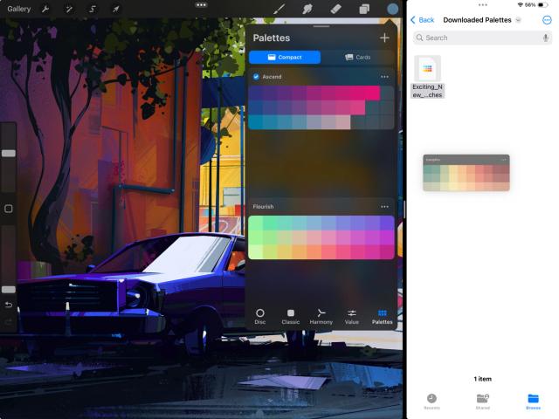Pick the magenta swatch in Ascend palette

tap(372, 93)
